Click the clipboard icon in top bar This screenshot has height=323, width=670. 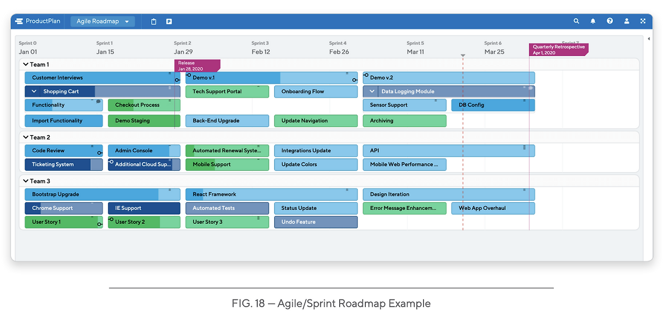tap(154, 21)
